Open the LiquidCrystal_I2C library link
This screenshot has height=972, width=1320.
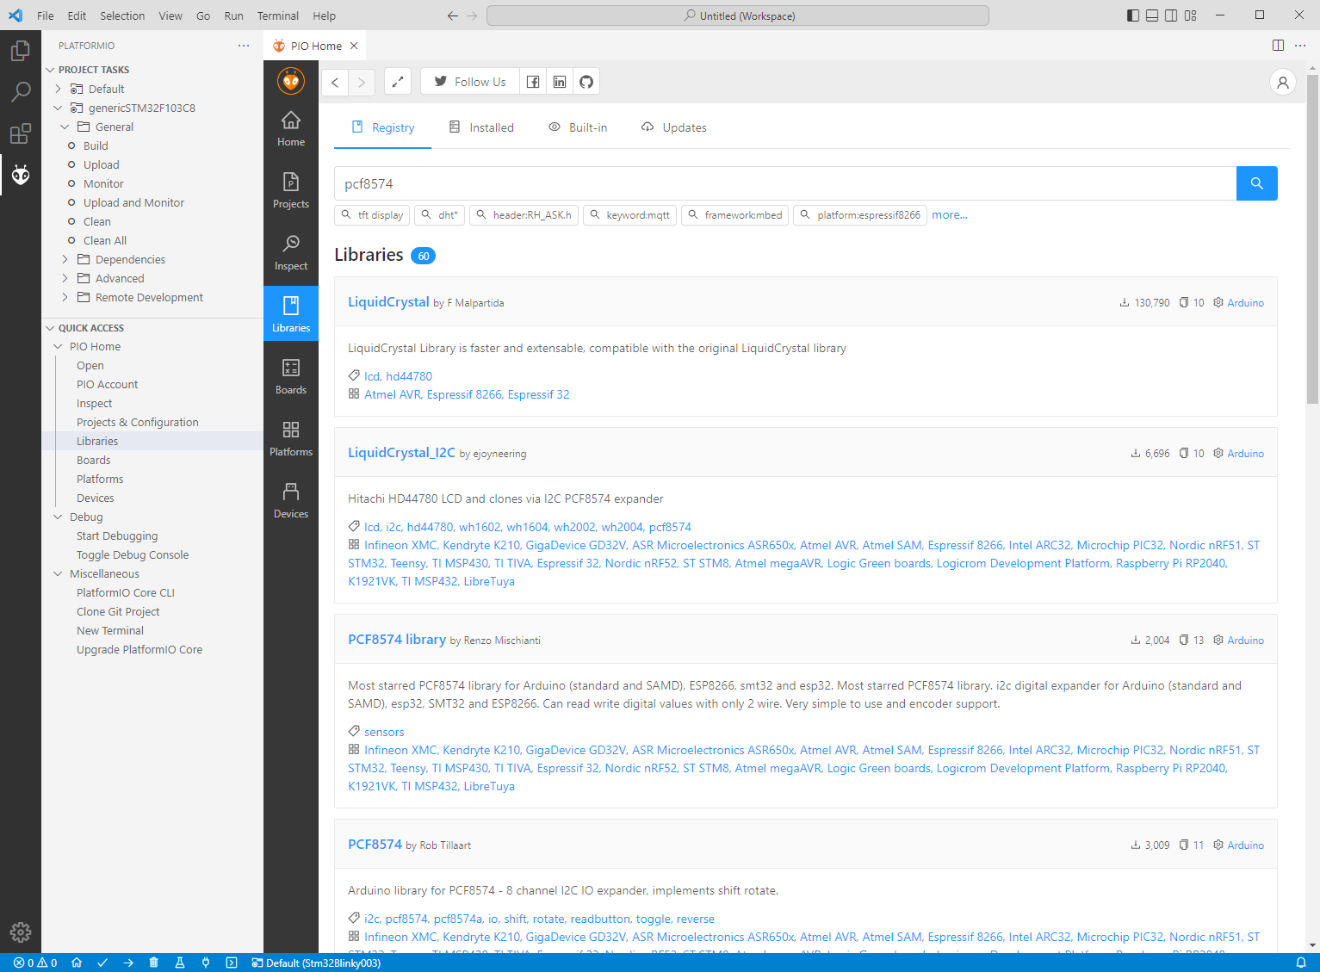click(401, 453)
